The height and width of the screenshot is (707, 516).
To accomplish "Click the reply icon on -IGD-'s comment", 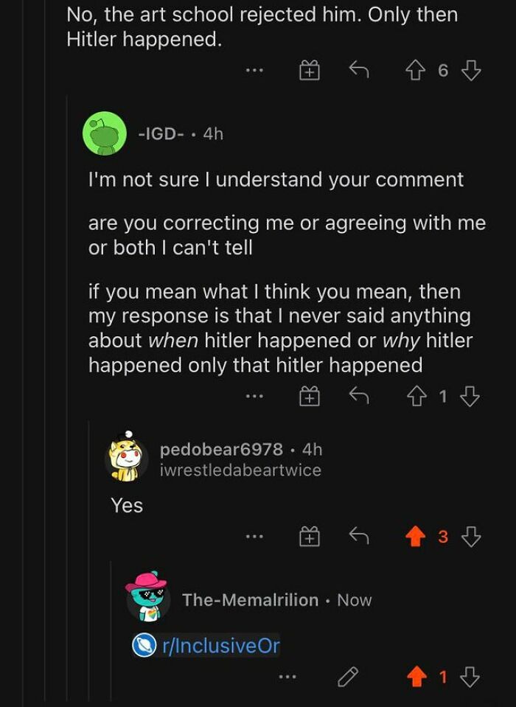I will [360, 395].
